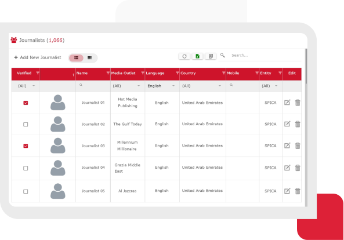Click the vertical scrollbar of the table

tap(306, 66)
